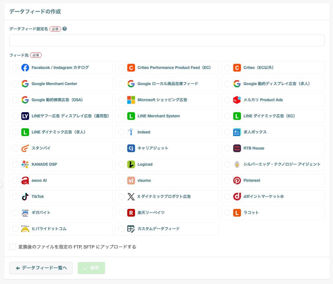The width and height of the screenshot is (333, 284).
Task: Click the メルカリ Product Ads label
Action: pos(263,100)
